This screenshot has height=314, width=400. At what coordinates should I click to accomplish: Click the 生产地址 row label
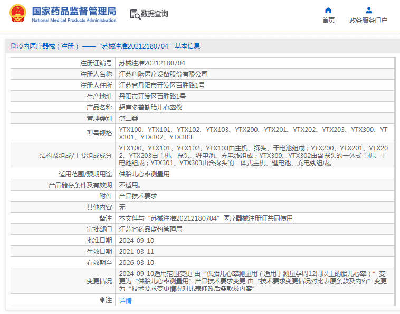[99, 97]
